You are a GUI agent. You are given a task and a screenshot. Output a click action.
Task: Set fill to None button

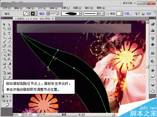coord(10,96)
